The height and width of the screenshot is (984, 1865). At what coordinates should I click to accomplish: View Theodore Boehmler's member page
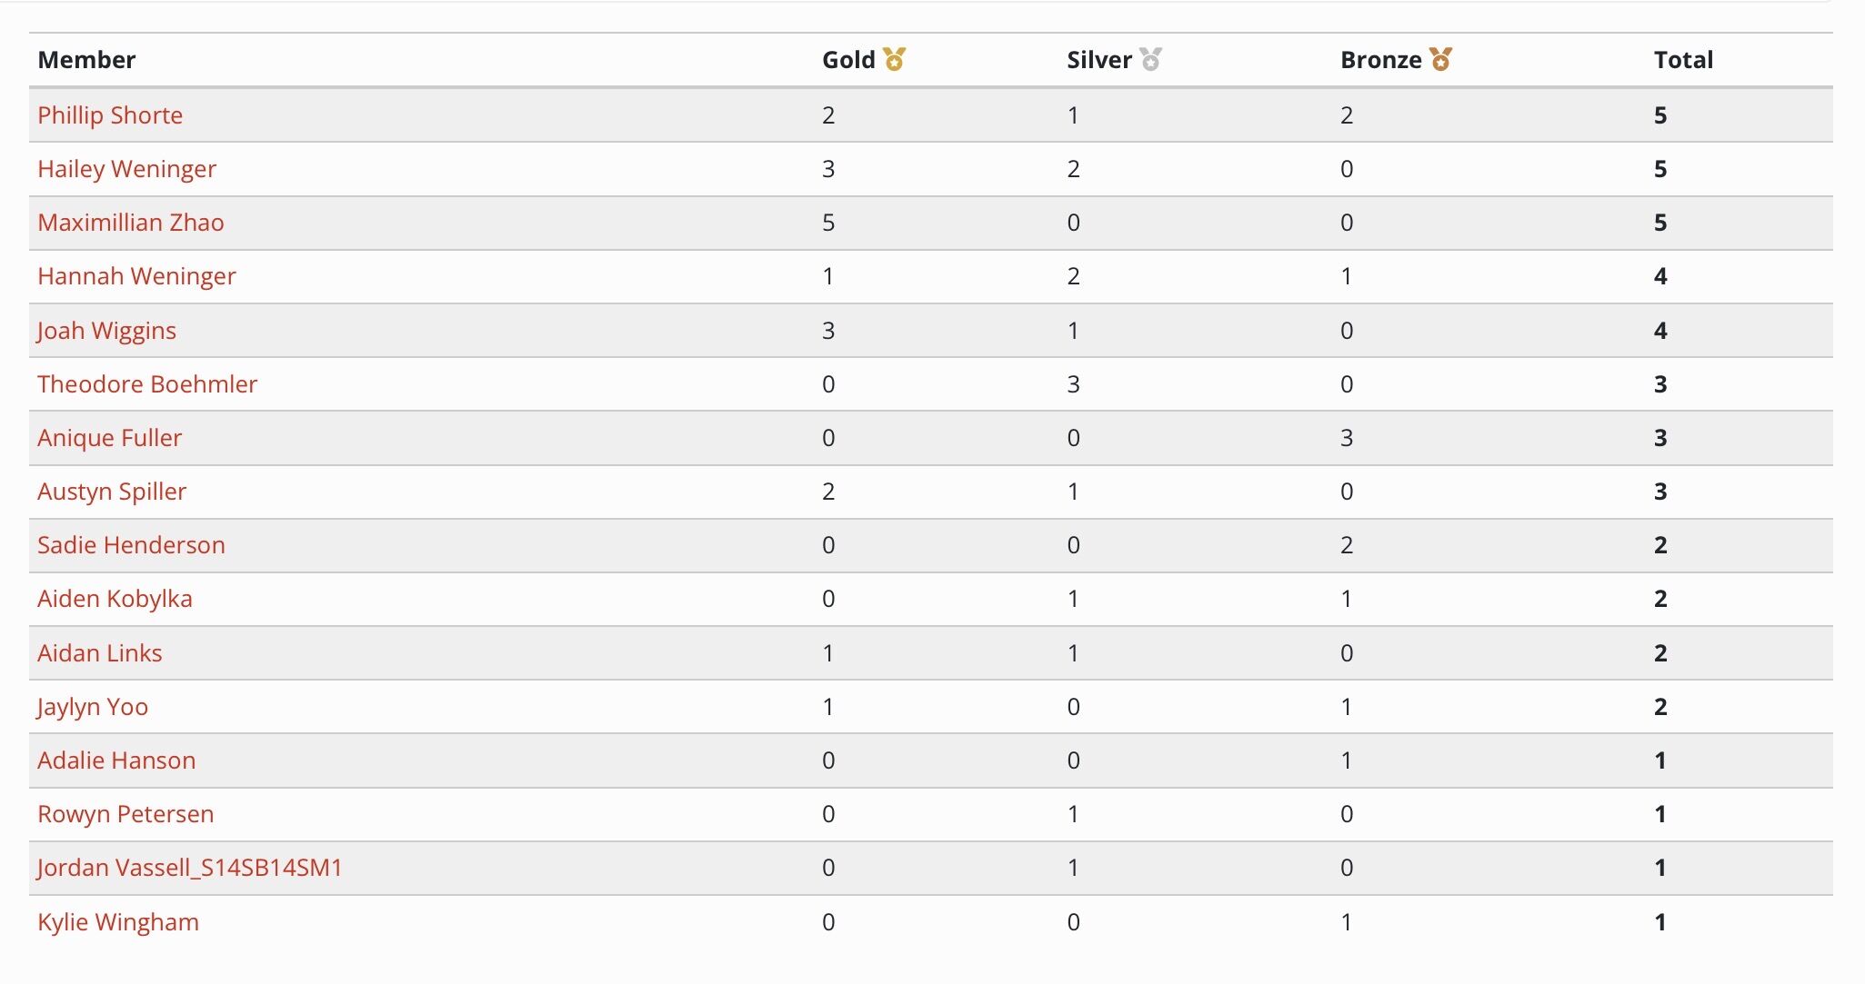tap(147, 384)
